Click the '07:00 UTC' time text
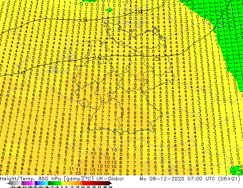Image resolution: width=243 pixels, height=188 pixels. tap(202, 179)
